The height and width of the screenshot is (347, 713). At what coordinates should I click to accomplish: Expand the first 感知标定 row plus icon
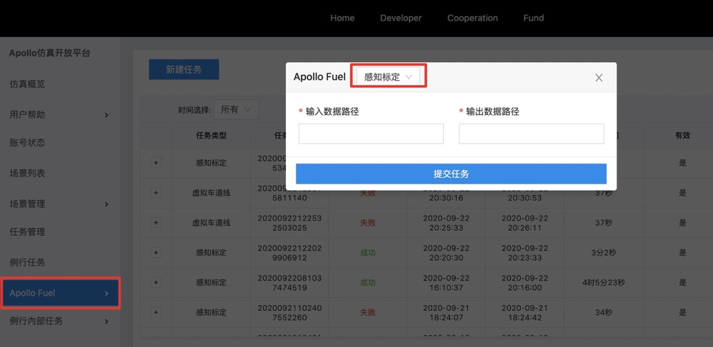click(x=156, y=163)
